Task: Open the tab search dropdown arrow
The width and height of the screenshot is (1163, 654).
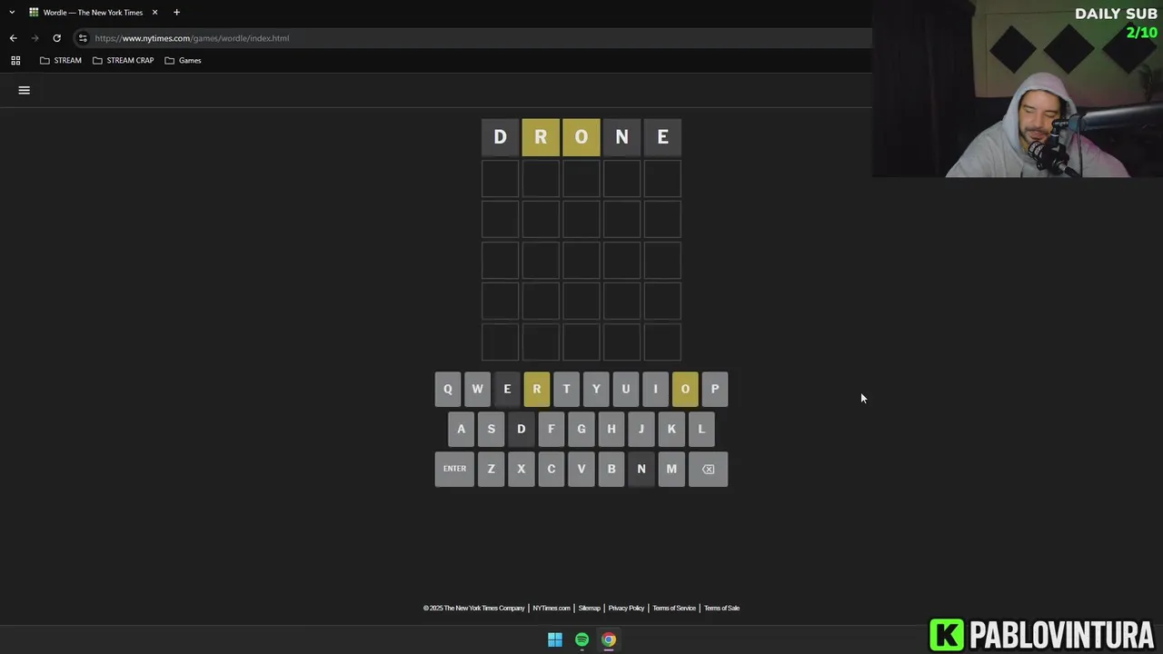Action: tap(12, 13)
